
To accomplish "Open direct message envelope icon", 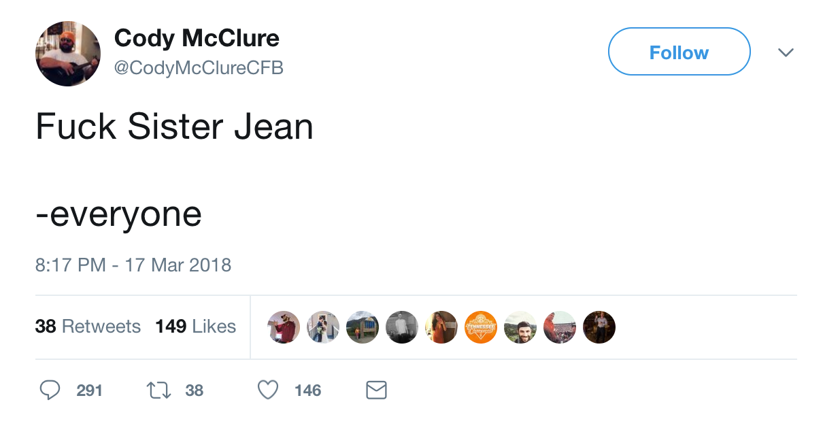I will tap(376, 390).
